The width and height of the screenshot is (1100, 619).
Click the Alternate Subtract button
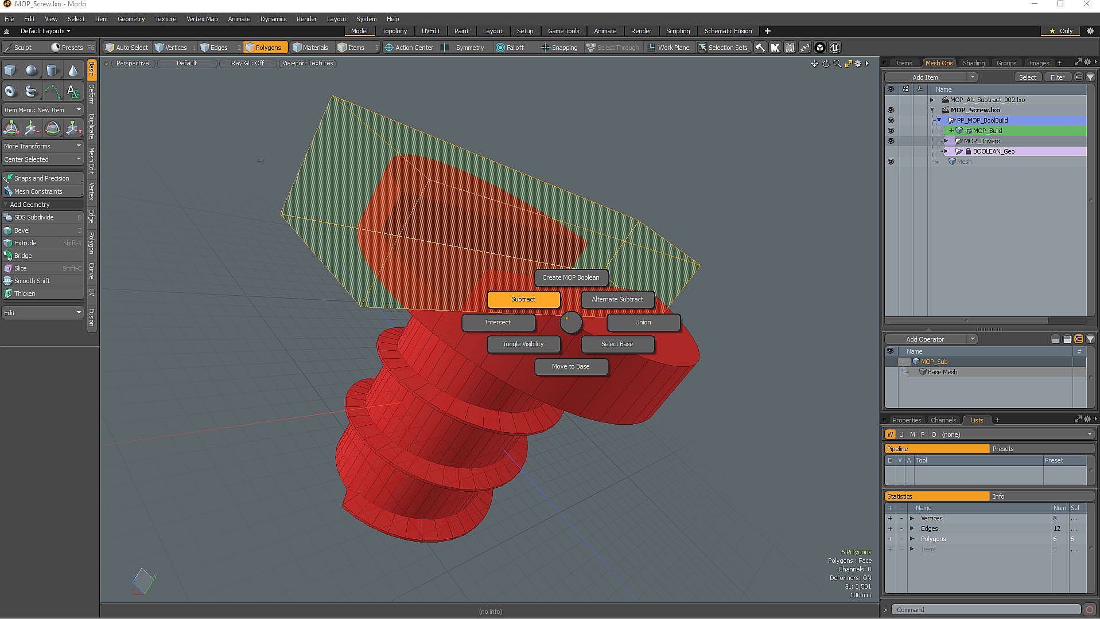click(617, 299)
